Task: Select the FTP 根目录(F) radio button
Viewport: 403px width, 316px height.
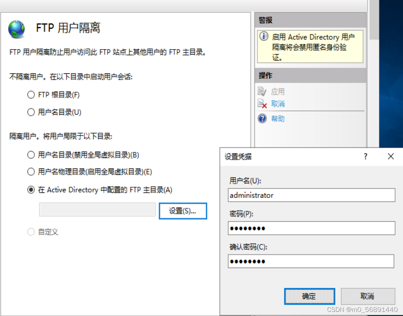Action: pos(31,95)
